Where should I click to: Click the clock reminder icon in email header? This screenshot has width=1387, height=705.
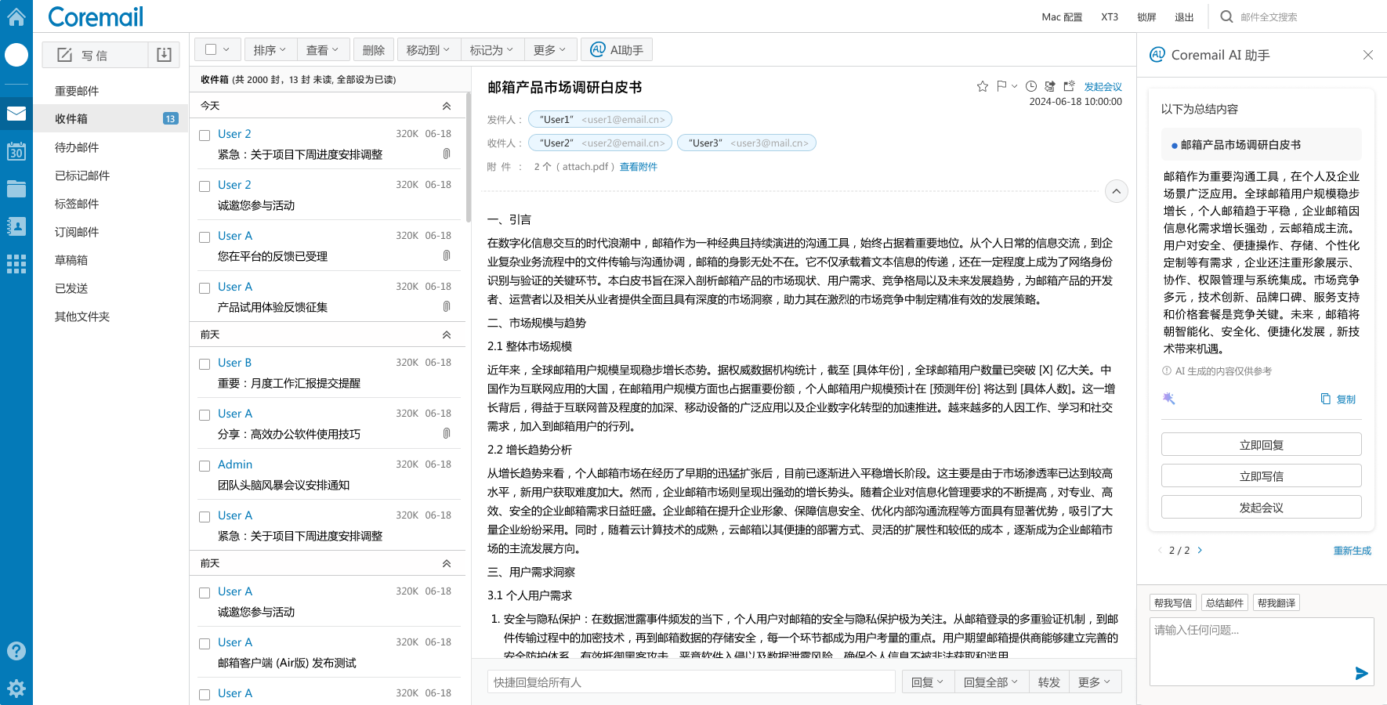coord(1031,86)
